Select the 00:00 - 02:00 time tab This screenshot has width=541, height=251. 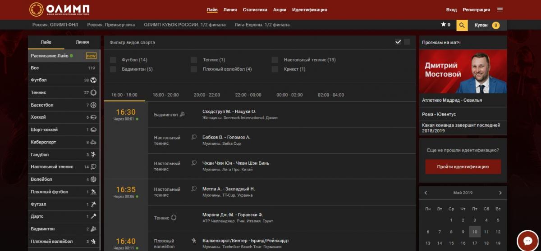(x=289, y=95)
